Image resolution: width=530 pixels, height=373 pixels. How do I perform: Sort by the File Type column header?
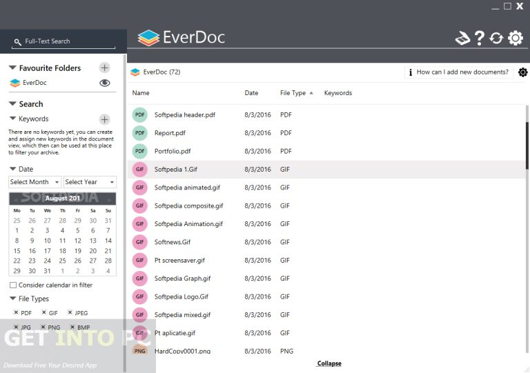pos(293,93)
